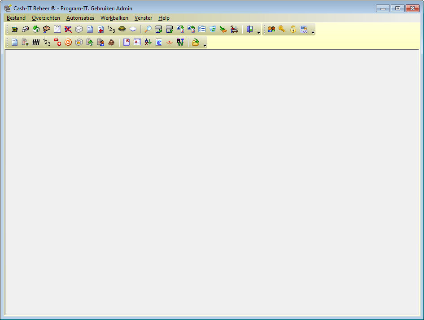Open the Overzichten menu

46,18
